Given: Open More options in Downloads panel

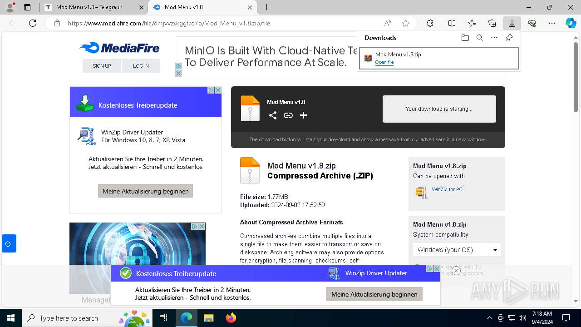Looking at the screenshot, I should coord(494,38).
